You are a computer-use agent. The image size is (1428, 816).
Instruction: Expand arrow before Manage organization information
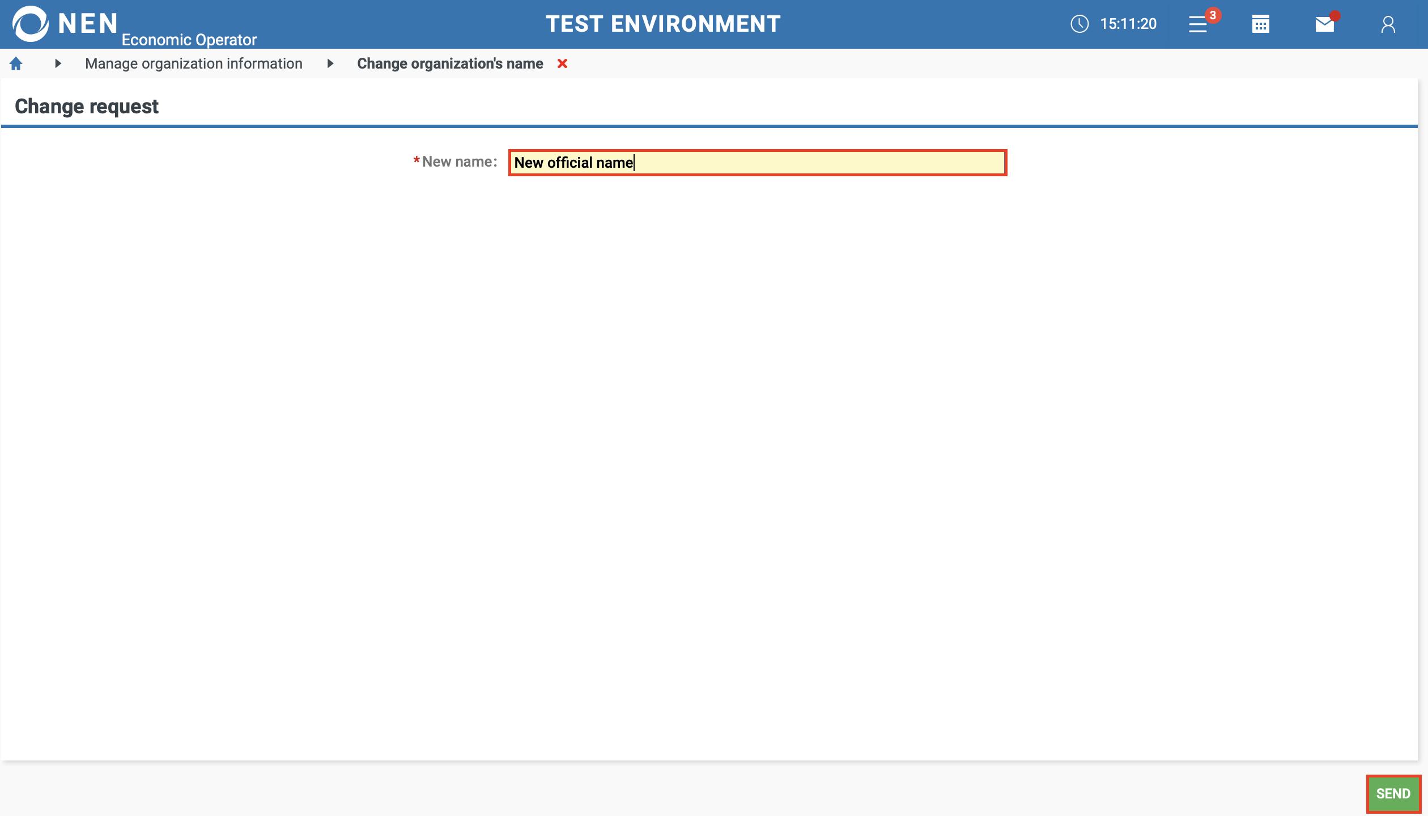tap(58, 63)
